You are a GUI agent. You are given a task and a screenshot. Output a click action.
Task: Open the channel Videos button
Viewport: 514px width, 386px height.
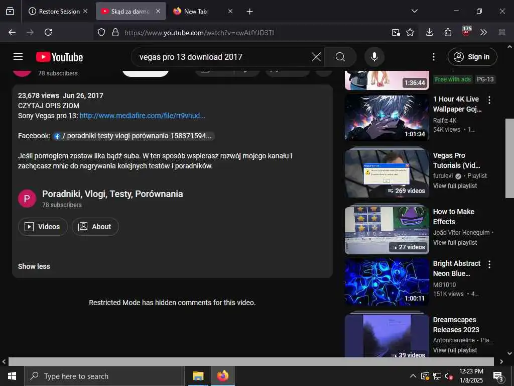point(43,227)
